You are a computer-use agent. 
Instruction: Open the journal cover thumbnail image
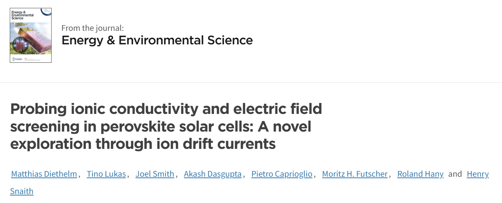(x=30, y=35)
